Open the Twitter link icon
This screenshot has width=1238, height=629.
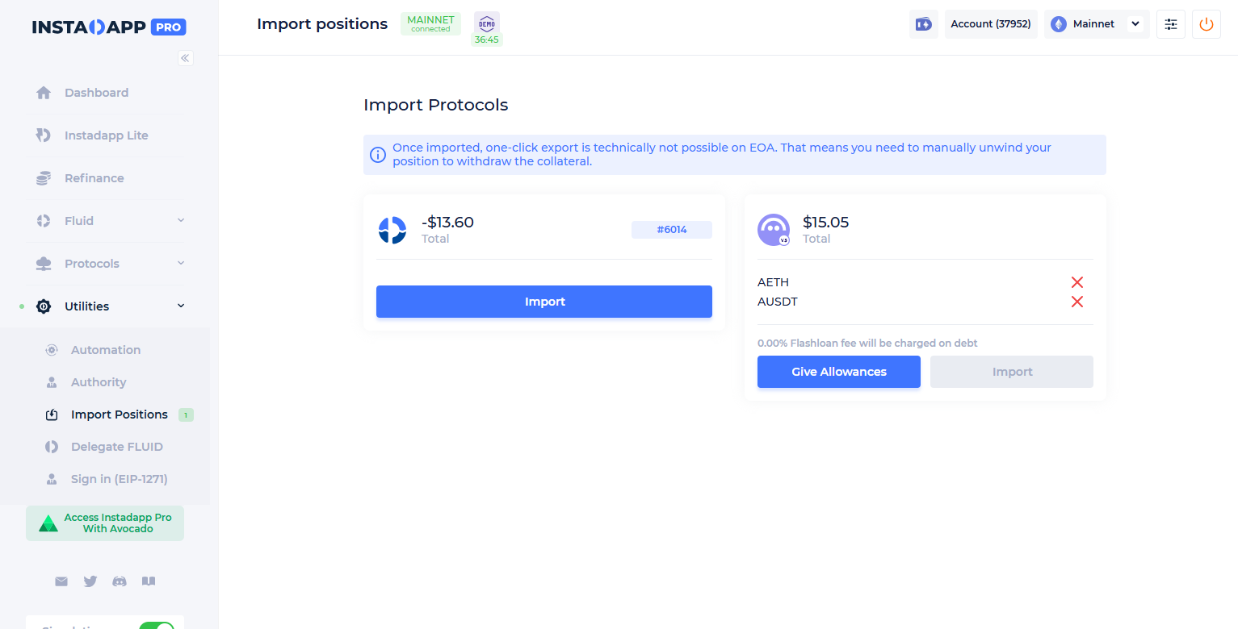click(90, 581)
